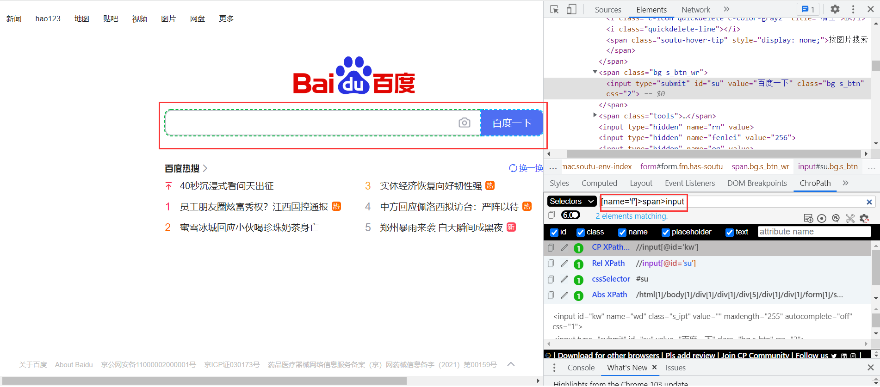Open drawer three-dot menu beside Console
Image resolution: width=880 pixels, height=387 pixels.
tap(554, 368)
